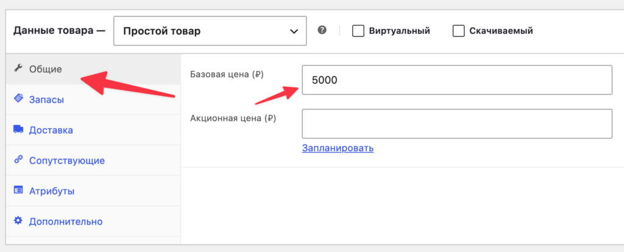Click the wrench icon beside Общие

pyautogui.click(x=18, y=68)
